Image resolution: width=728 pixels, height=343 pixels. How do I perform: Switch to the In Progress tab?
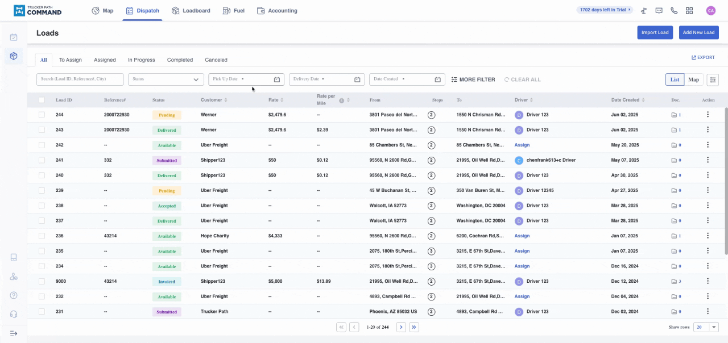[141, 60]
